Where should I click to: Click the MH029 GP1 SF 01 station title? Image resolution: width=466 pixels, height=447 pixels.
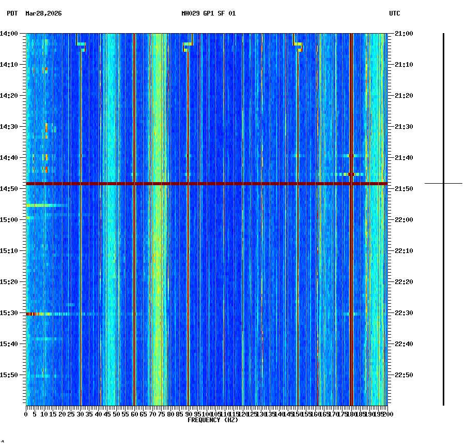pos(209,14)
